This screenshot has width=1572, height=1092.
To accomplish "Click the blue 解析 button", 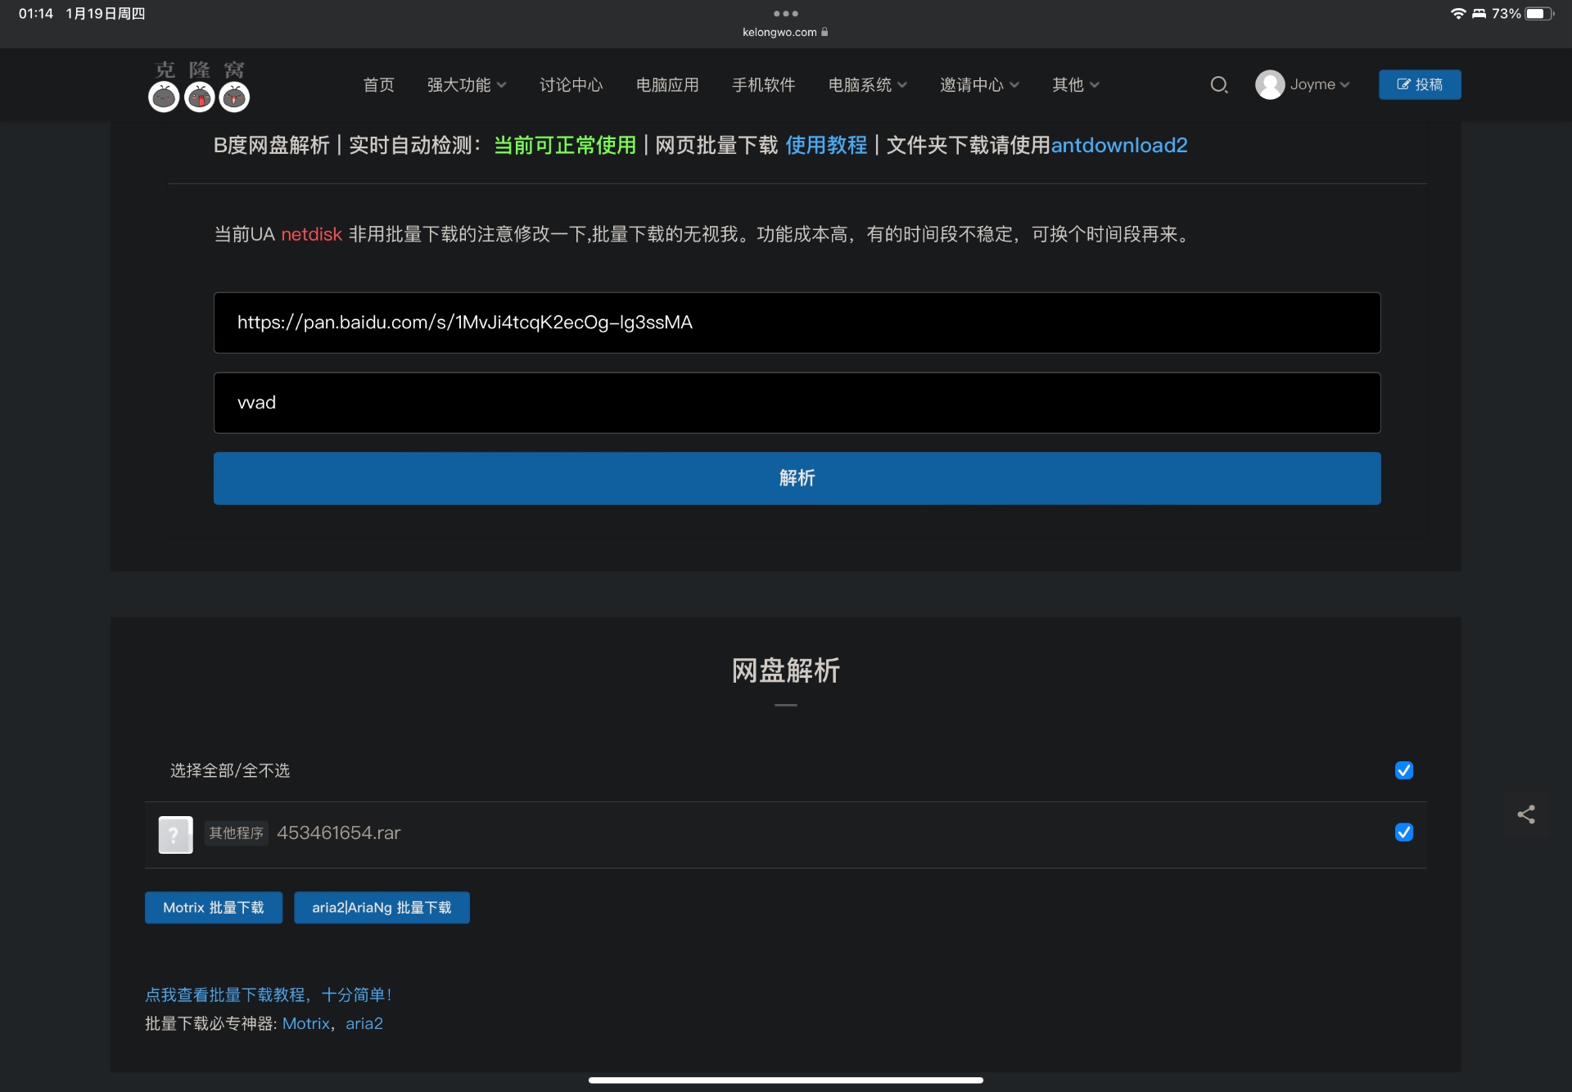I will (x=797, y=478).
